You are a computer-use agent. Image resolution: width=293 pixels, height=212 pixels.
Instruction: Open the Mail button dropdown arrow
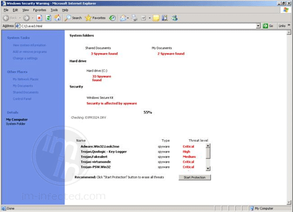pyautogui.click(x=128, y=18)
